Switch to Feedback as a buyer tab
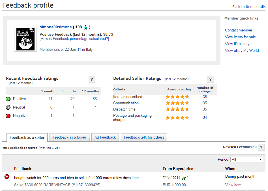 (70, 137)
